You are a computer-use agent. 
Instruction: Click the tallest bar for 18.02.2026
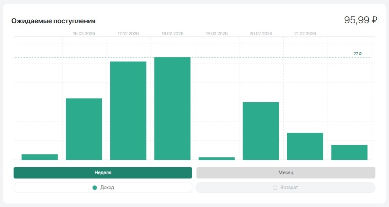172,108
